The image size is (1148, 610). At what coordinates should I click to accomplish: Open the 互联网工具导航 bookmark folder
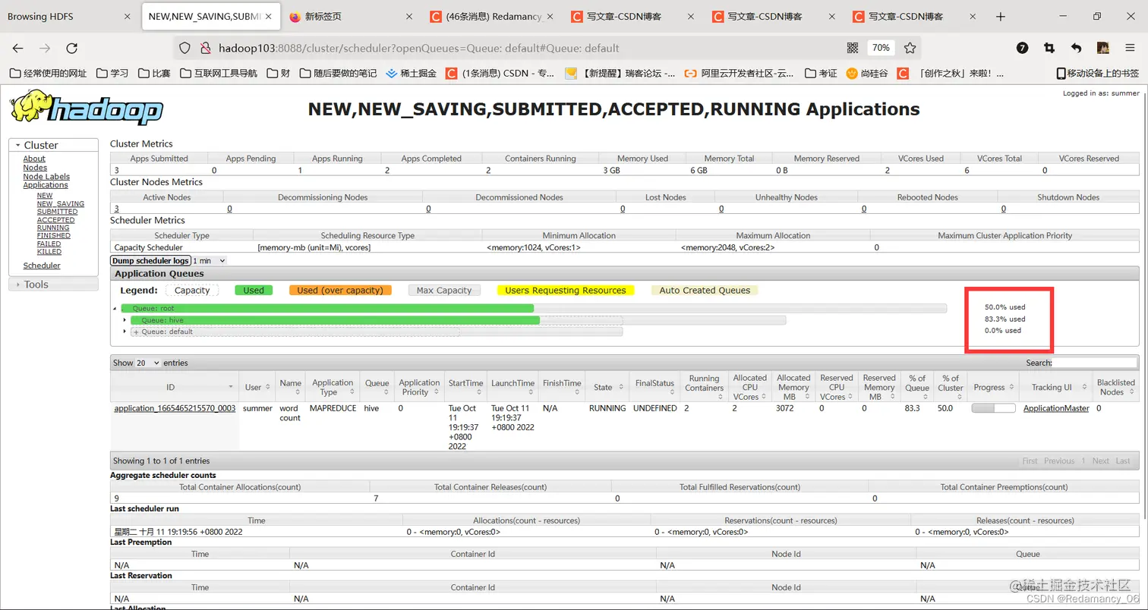[x=219, y=74]
